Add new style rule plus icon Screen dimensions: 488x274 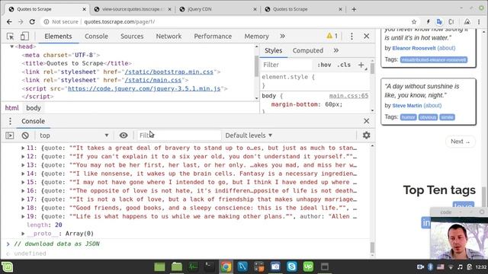coord(361,65)
